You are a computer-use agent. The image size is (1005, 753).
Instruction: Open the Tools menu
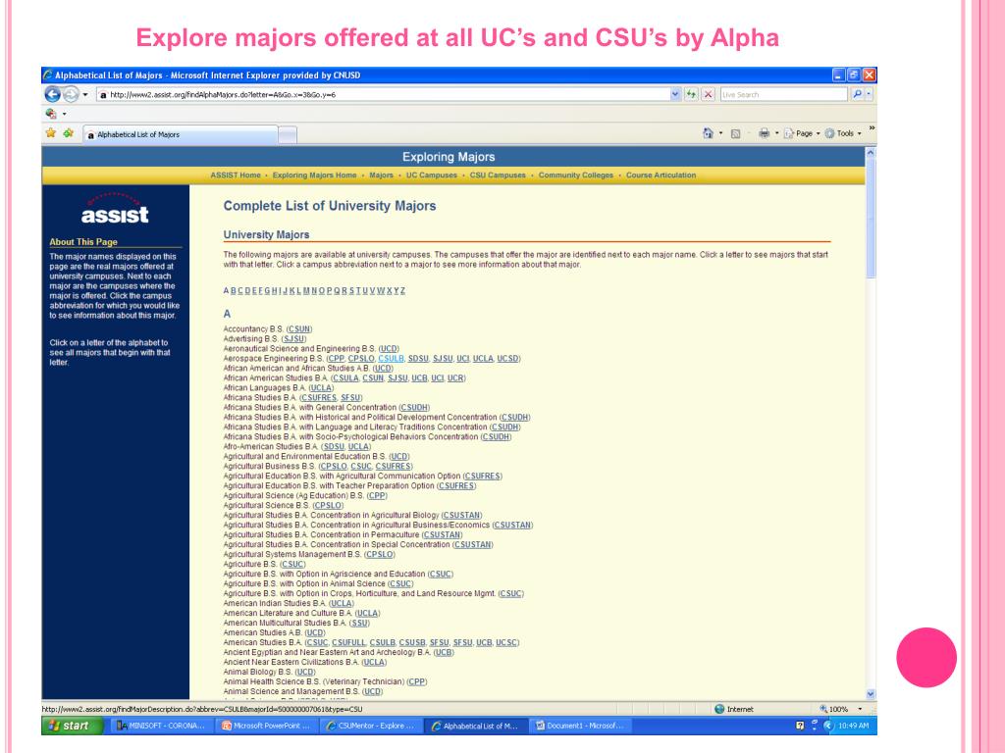pyautogui.click(x=843, y=133)
